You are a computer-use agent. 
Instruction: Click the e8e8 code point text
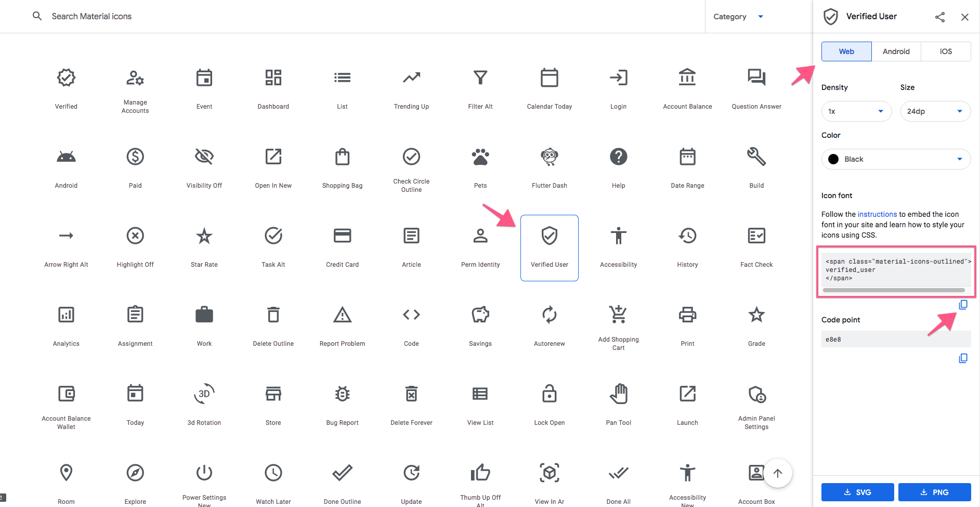click(x=833, y=340)
